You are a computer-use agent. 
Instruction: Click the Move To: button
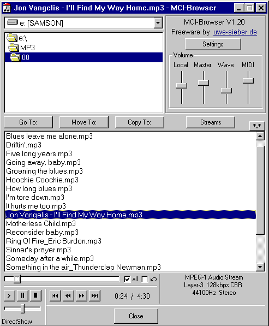tap(84, 122)
